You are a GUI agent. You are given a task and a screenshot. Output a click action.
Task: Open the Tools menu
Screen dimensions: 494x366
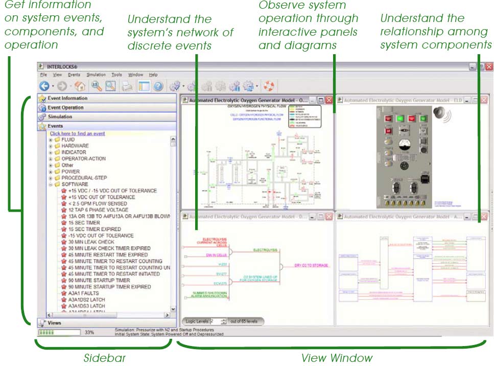click(x=116, y=75)
